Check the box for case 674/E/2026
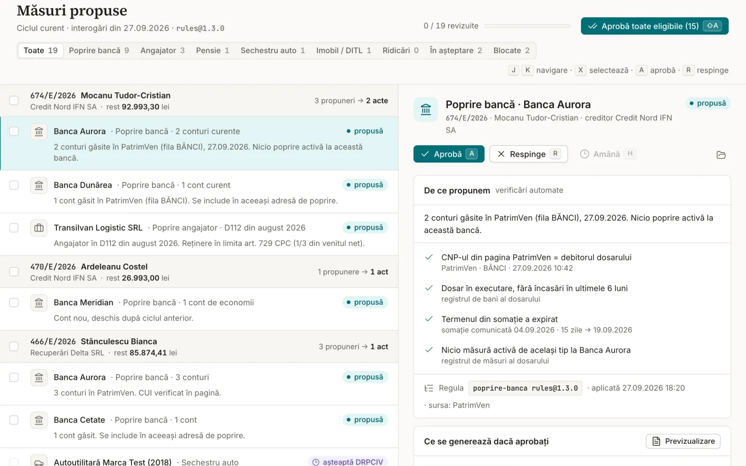Image resolution: width=746 pixels, height=466 pixels. click(x=14, y=101)
